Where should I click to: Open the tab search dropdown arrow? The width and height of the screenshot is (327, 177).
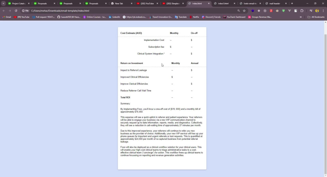click(3, 3)
